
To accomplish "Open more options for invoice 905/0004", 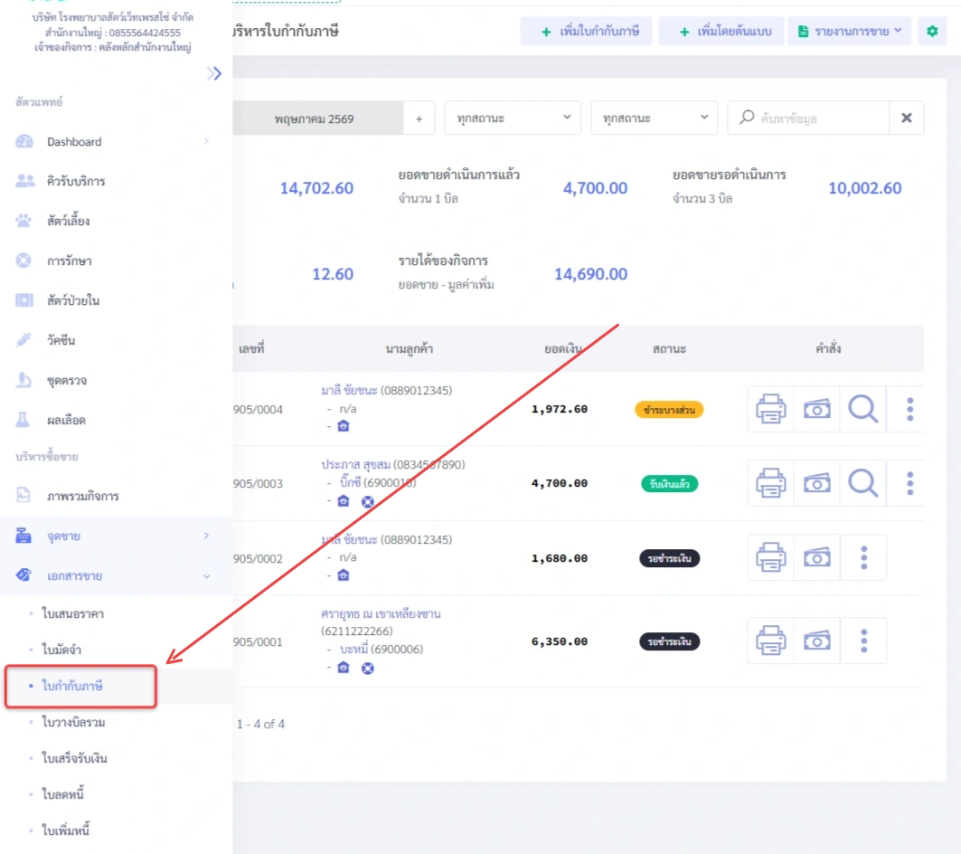I will [x=909, y=409].
